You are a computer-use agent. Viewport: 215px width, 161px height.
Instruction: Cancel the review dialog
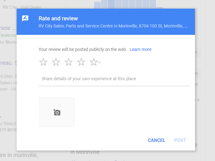[x=157, y=140]
